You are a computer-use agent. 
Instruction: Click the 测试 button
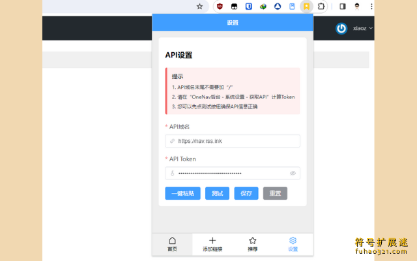point(217,193)
